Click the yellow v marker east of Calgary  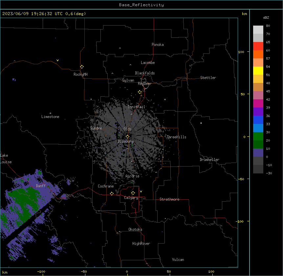click(141, 191)
